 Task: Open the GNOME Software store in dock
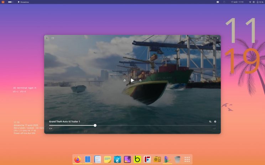point(118,159)
